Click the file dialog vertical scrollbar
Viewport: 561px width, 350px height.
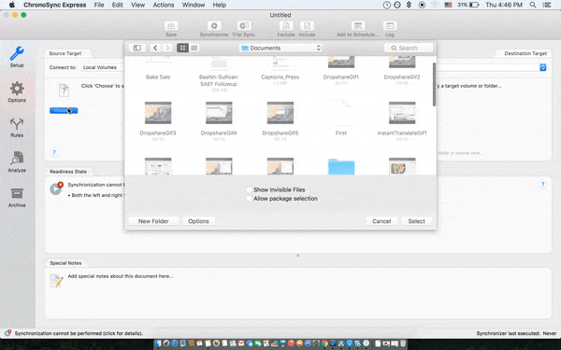[x=434, y=84]
